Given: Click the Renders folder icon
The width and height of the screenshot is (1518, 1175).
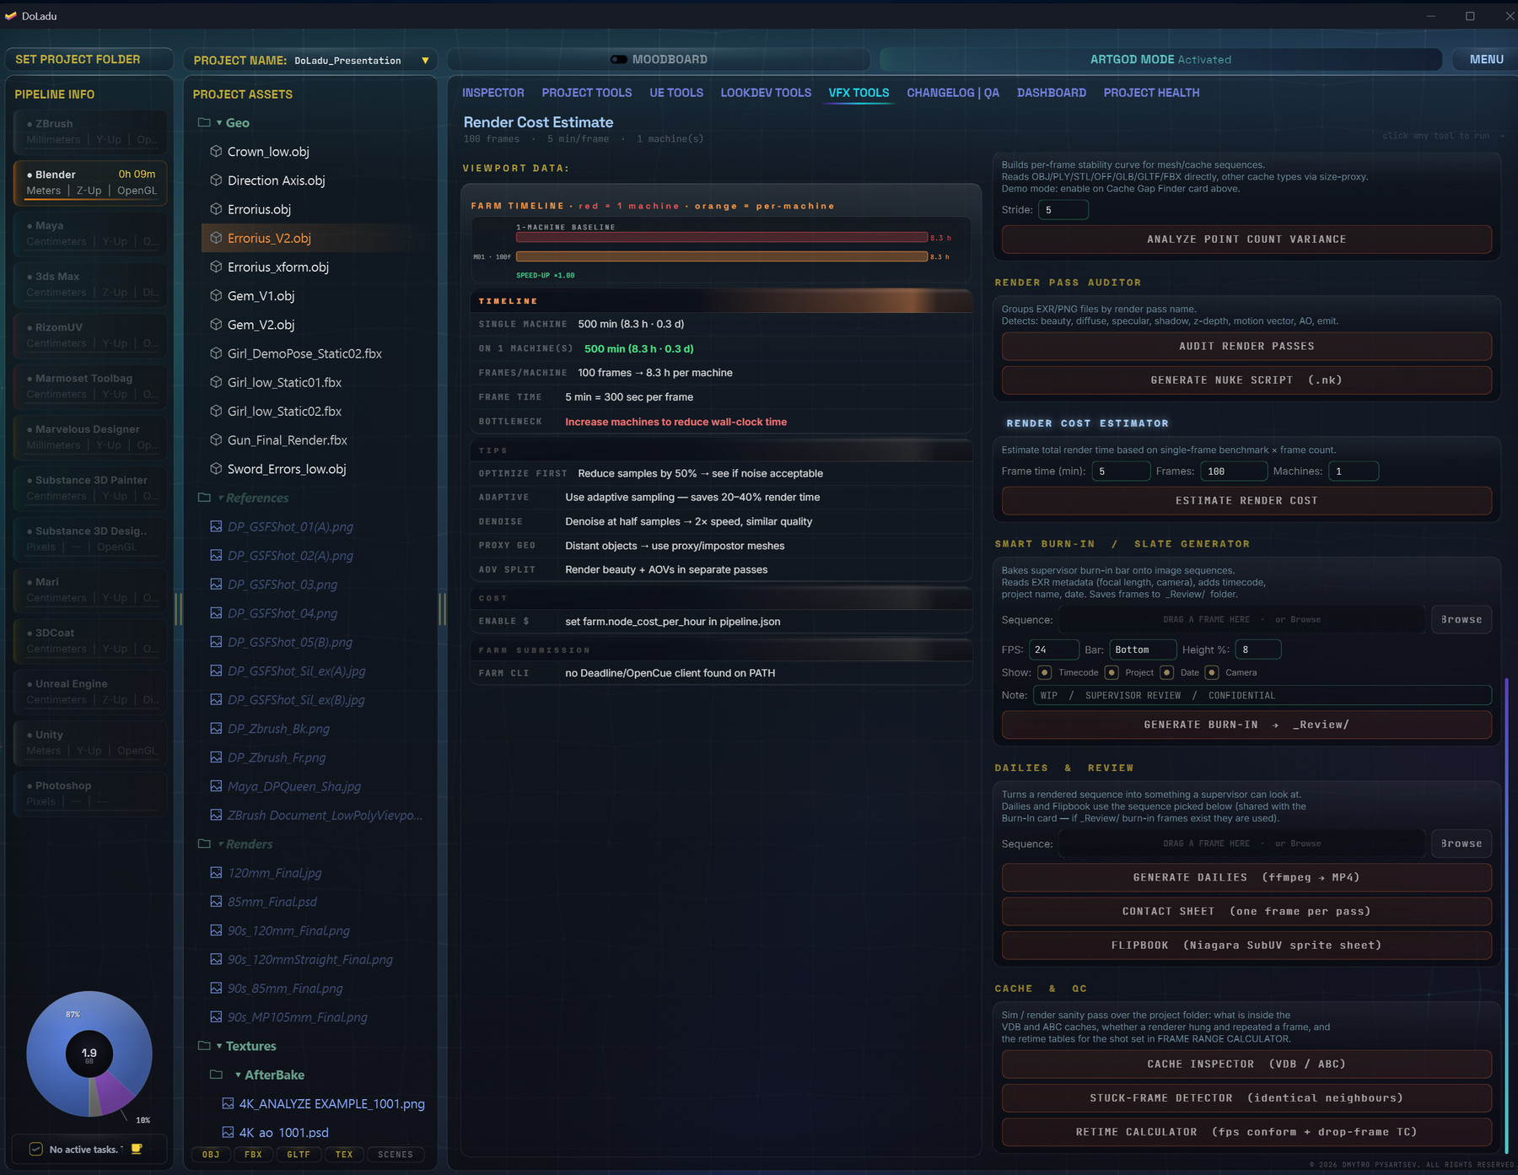Looking at the screenshot, I should point(204,844).
